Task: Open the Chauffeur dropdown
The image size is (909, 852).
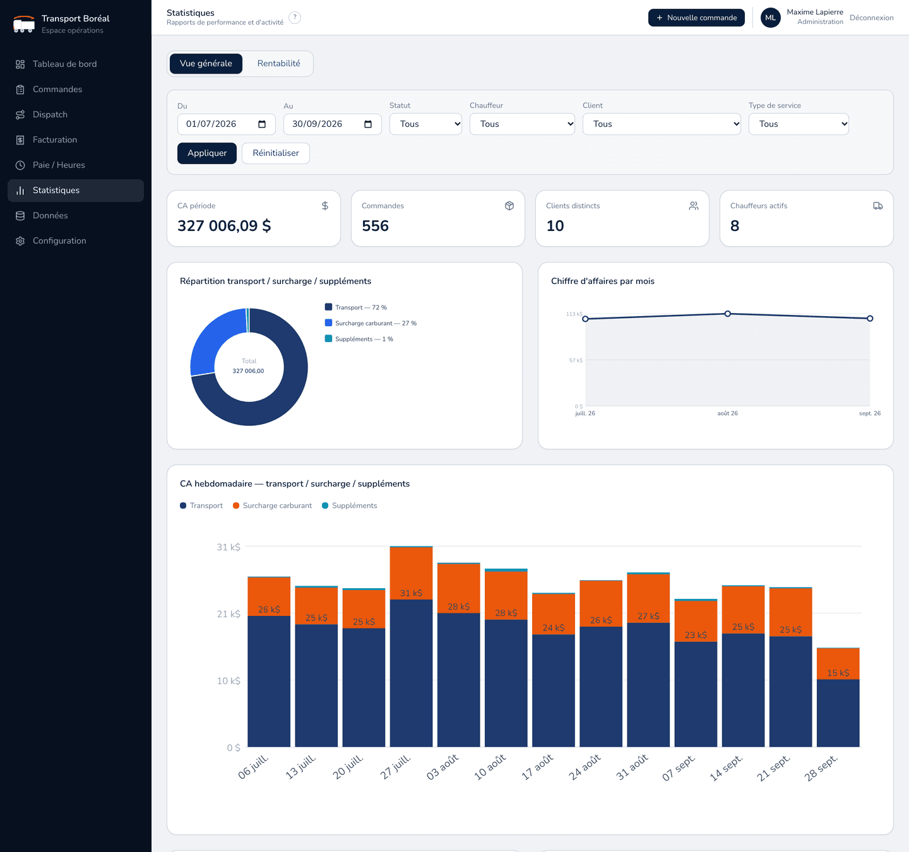Action: (x=522, y=124)
